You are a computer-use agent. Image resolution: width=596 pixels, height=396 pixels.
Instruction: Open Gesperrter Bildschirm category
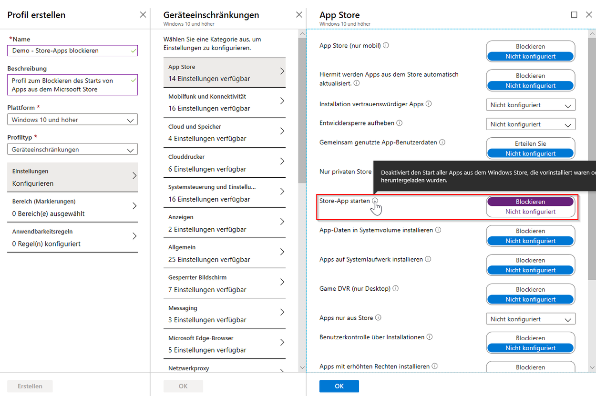coord(225,284)
